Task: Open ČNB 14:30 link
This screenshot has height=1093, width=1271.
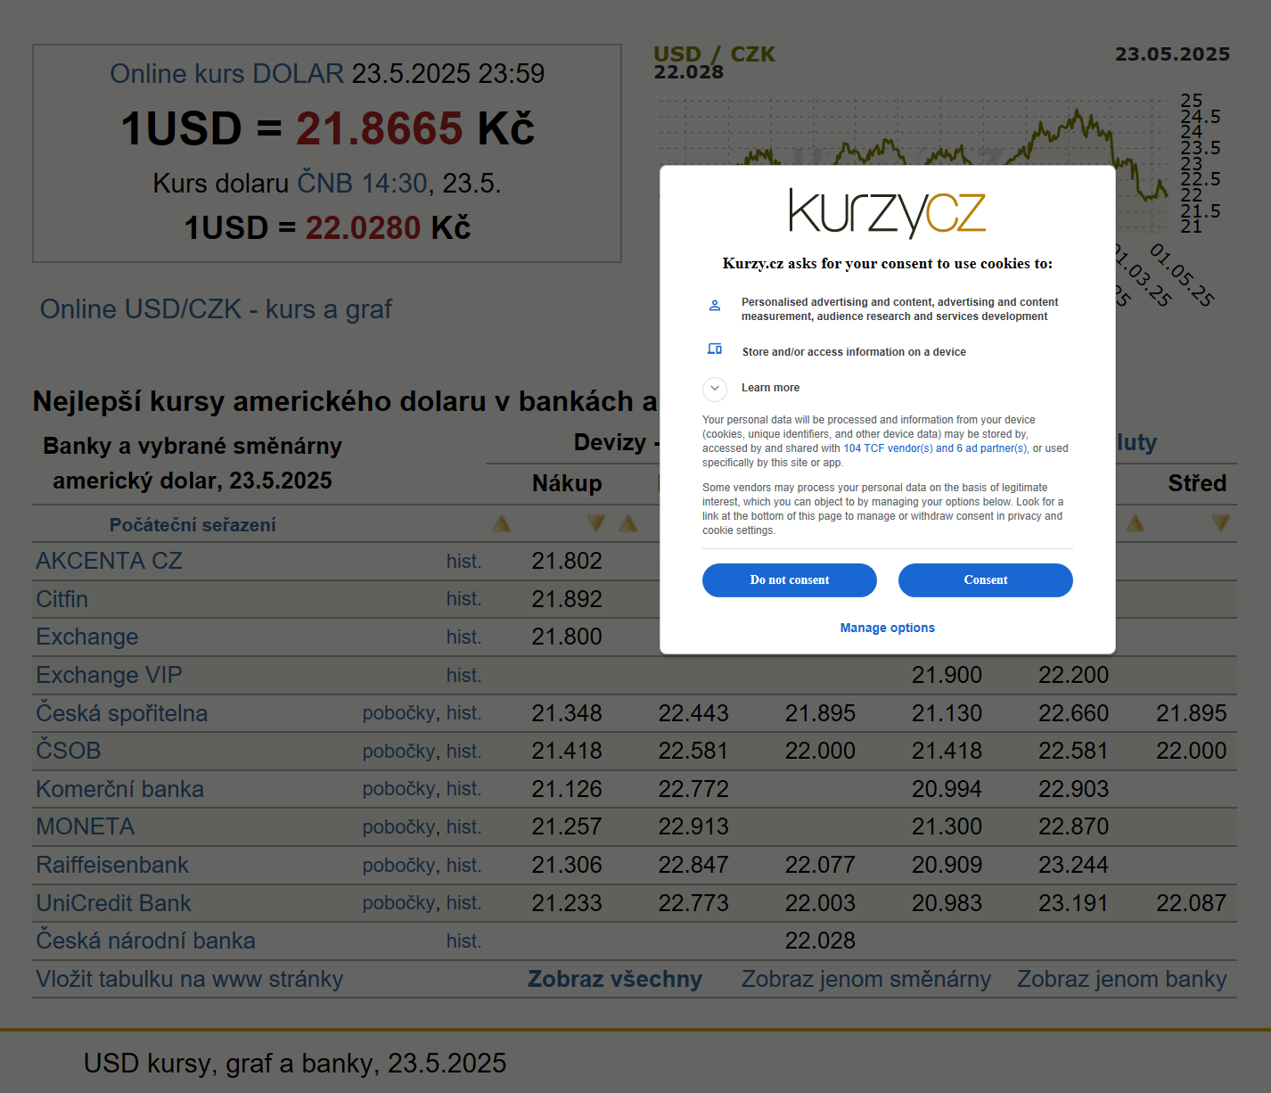Action: 362,183
